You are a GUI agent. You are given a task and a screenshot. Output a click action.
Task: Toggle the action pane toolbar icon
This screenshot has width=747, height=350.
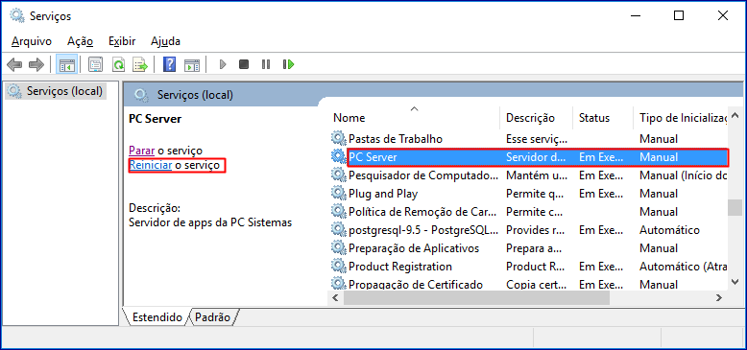192,64
